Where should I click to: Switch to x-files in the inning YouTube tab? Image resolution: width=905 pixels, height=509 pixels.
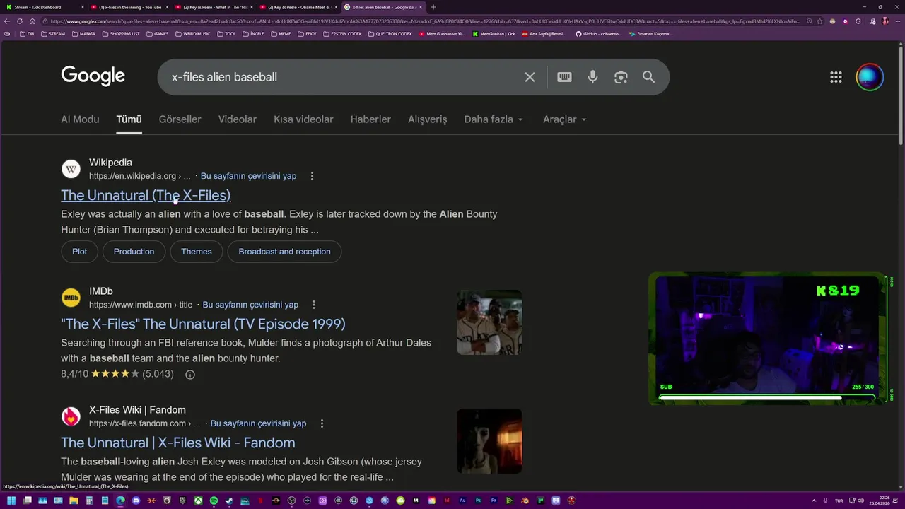[x=130, y=7]
